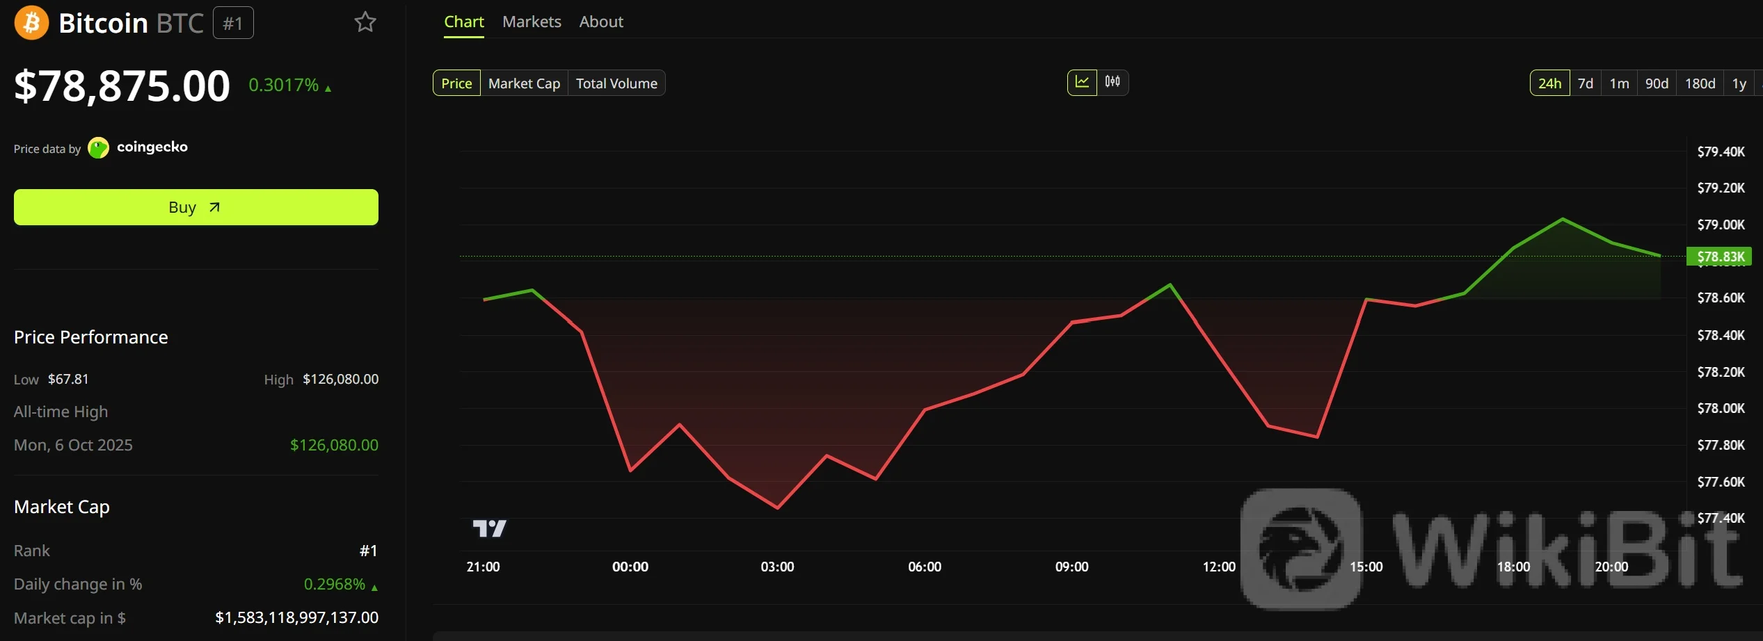Set chart range to 7d
1763x641 pixels.
[x=1586, y=83]
